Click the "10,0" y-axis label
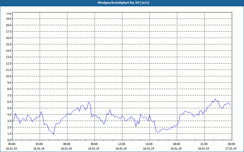The height and width of the screenshot is (152, 244). tap(9, 76)
